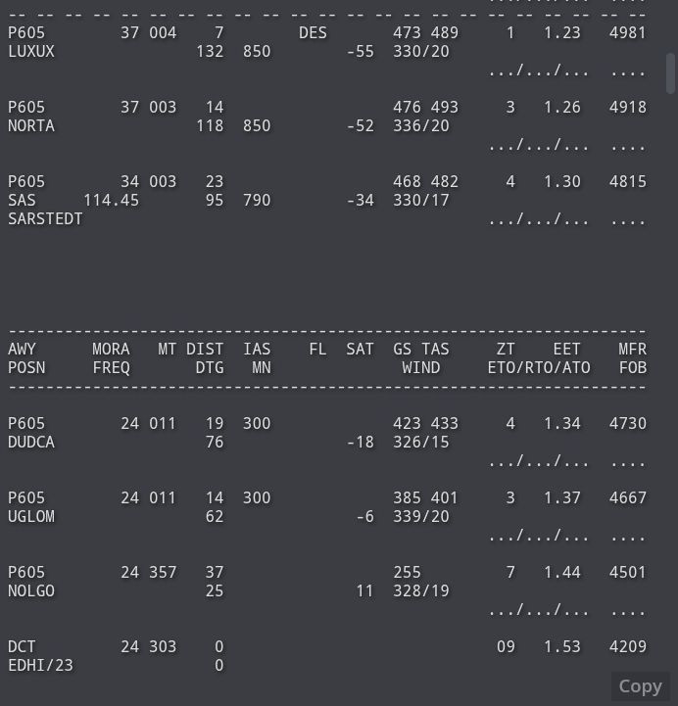
Task: Click the DUDCA waypoint name
Action: point(31,443)
